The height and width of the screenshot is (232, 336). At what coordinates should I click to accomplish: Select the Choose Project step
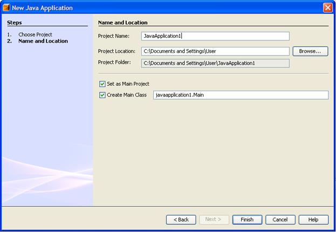[35, 35]
